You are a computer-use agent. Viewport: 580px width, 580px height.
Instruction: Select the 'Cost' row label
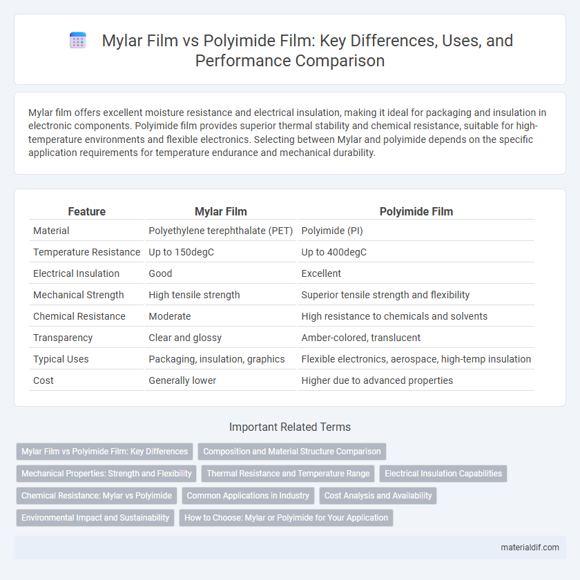(43, 381)
